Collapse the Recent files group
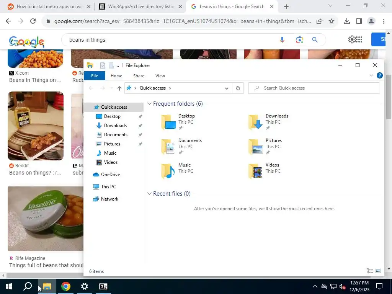392x294 pixels. [x=150, y=194]
